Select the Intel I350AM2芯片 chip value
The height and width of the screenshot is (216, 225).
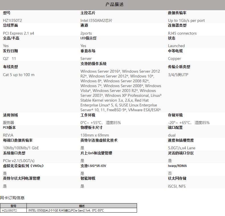click(96, 20)
